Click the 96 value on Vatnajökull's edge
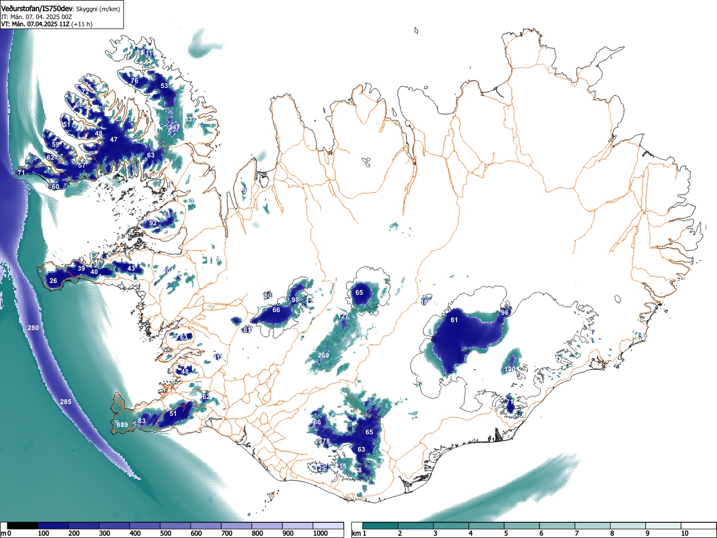 click(x=505, y=313)
